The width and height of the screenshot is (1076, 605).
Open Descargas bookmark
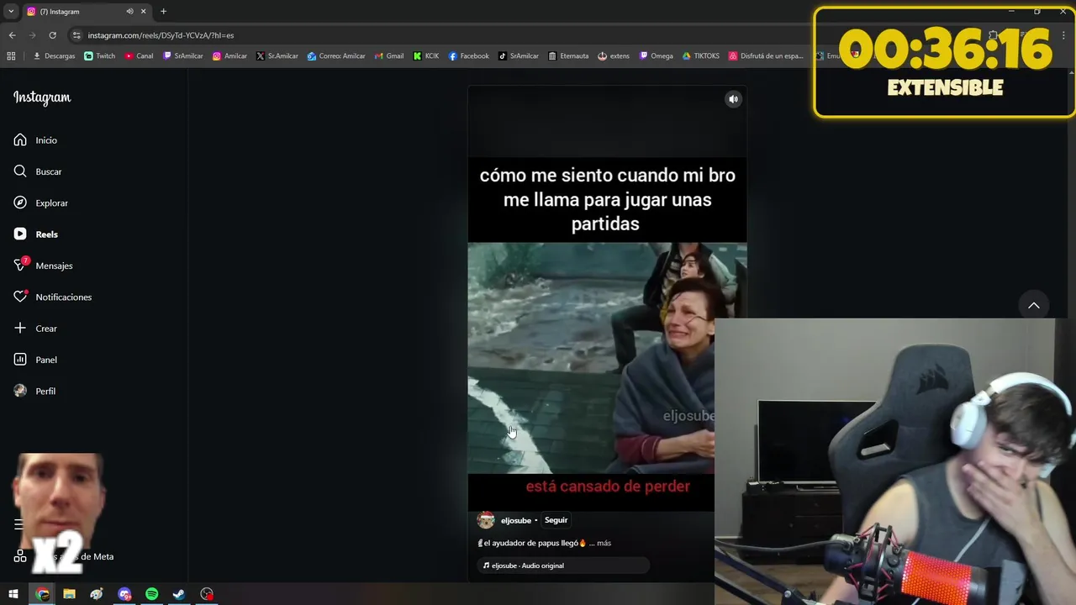coord(54,56)
